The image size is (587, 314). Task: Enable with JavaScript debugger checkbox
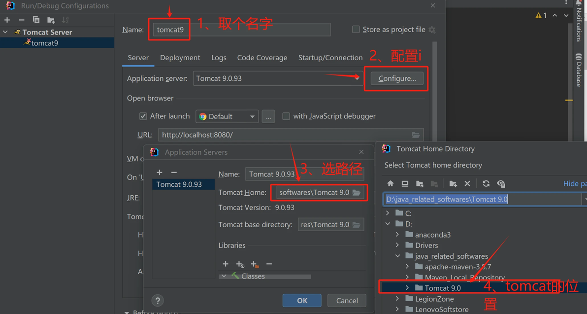coord(286,116)
